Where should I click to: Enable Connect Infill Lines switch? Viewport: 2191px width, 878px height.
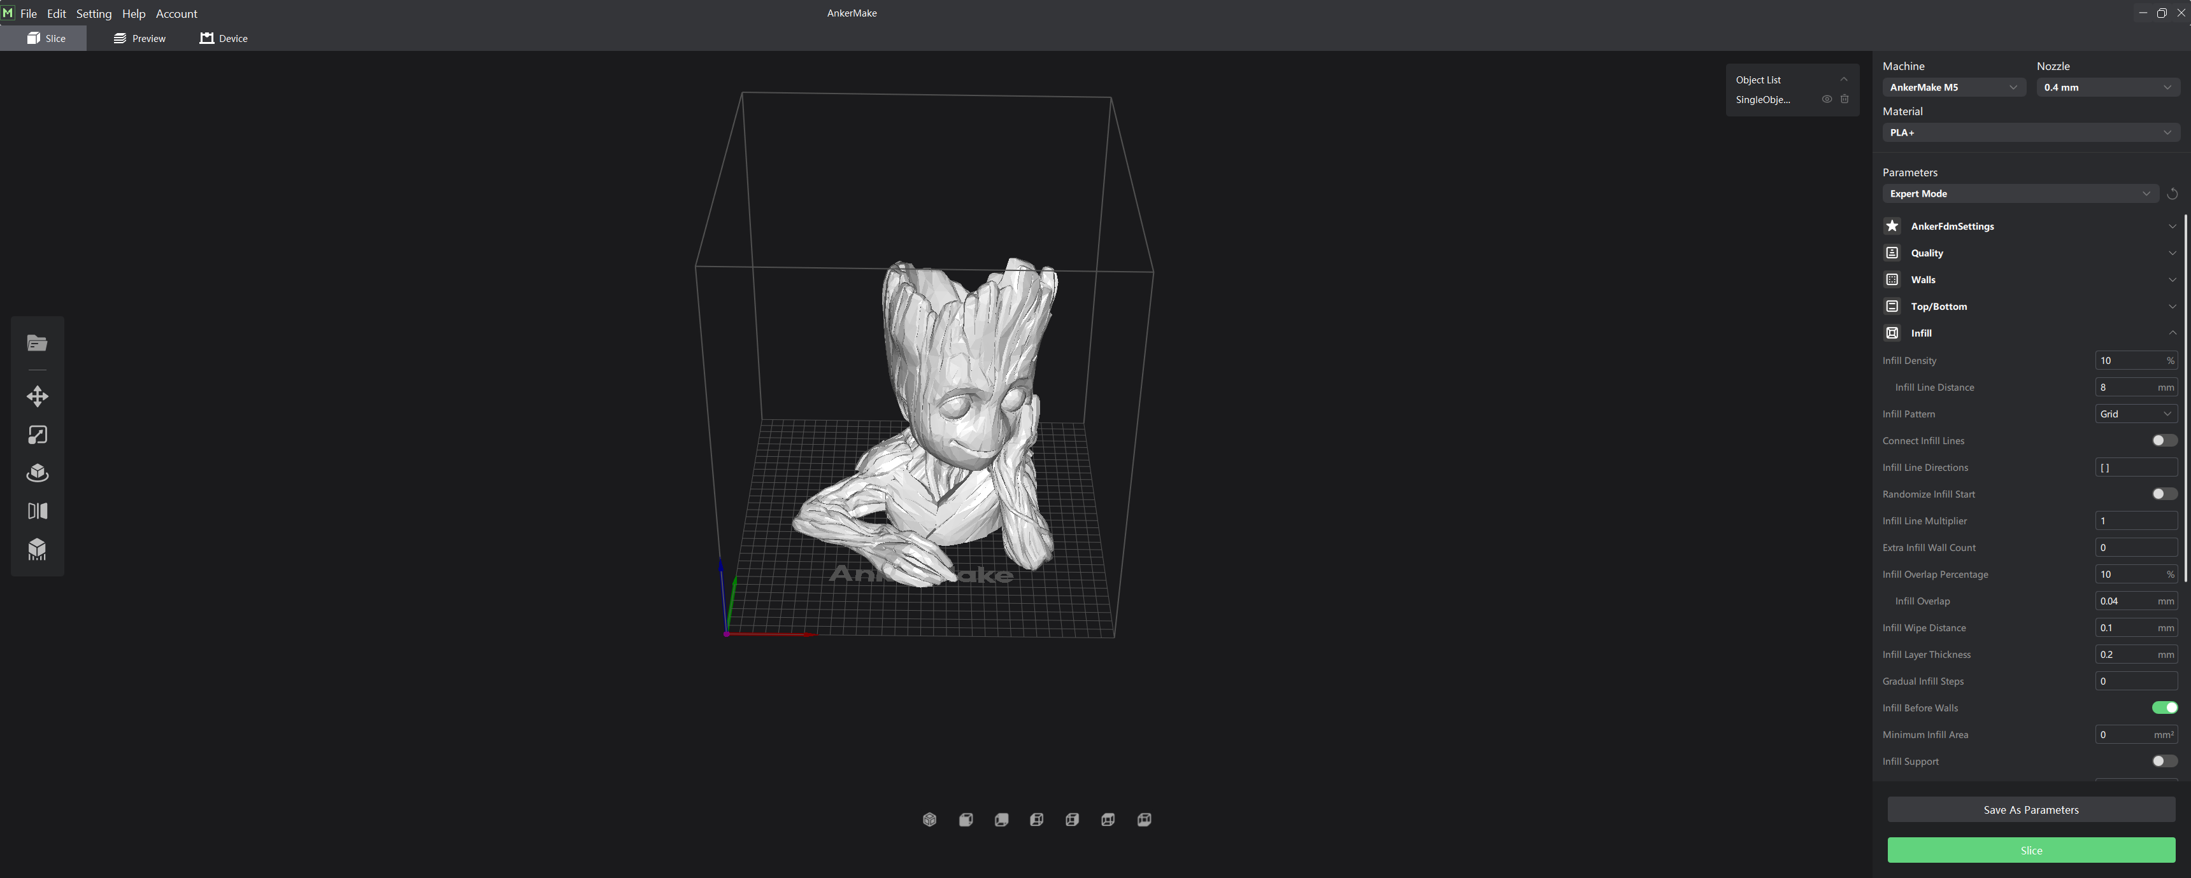coord(2165,440)
